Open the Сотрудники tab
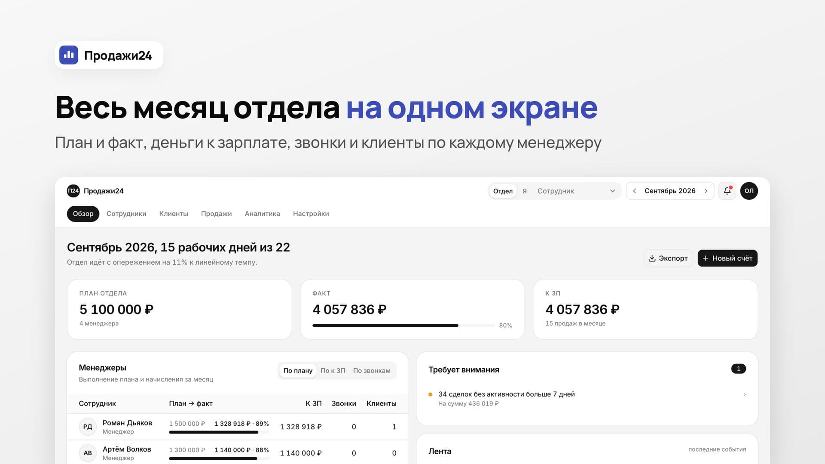825x464 pixels. pos(126,214)
